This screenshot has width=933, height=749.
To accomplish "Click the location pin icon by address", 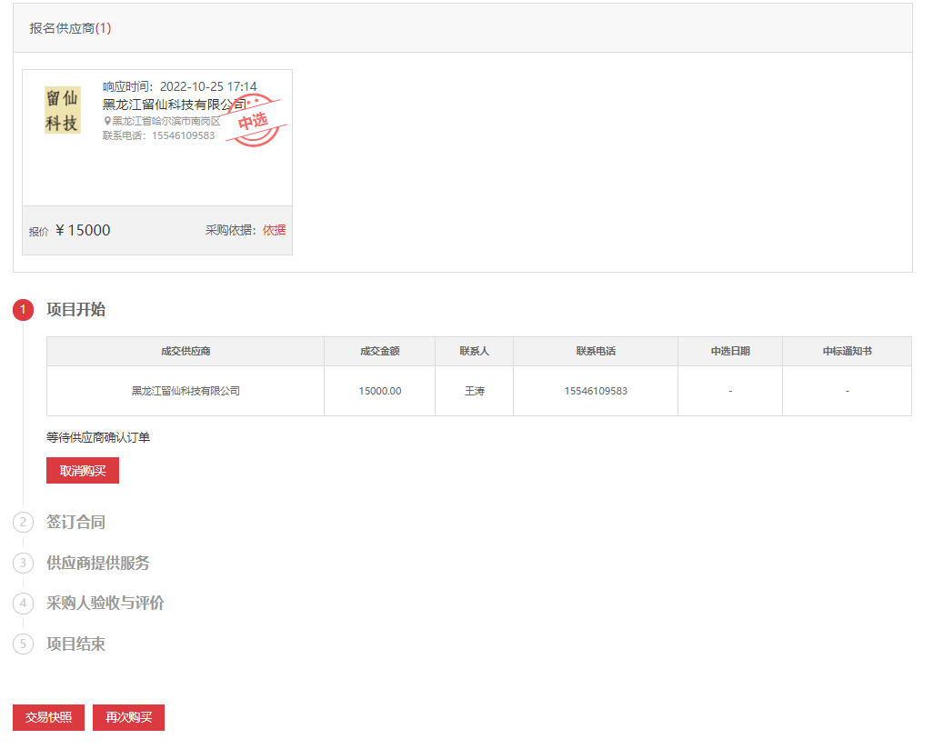I will point(106,121).
